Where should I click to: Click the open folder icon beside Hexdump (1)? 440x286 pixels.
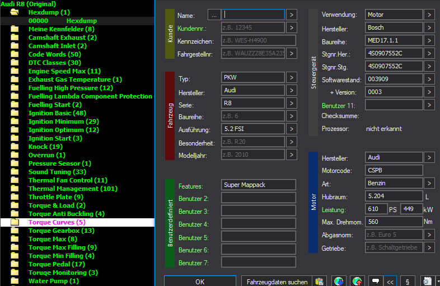click(x=15, y=12)
